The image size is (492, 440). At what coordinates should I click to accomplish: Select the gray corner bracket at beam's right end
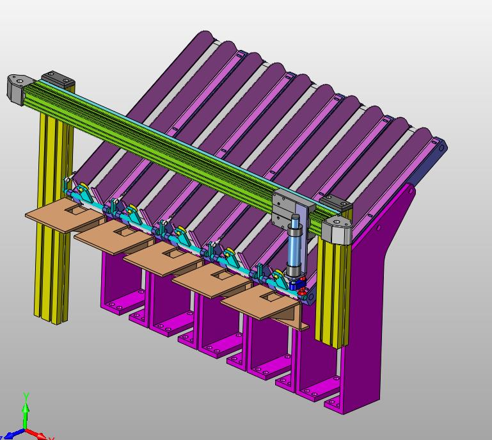click(337, 231)
